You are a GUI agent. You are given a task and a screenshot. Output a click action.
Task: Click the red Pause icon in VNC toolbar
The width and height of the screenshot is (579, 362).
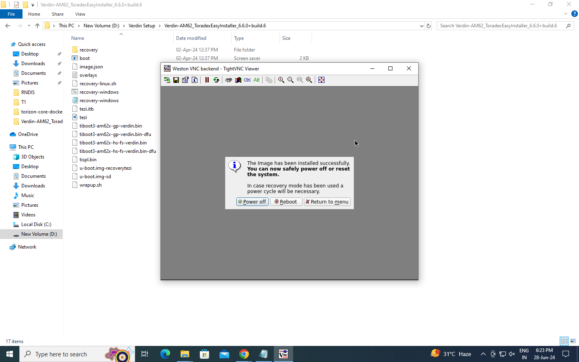tap(207, 80)
